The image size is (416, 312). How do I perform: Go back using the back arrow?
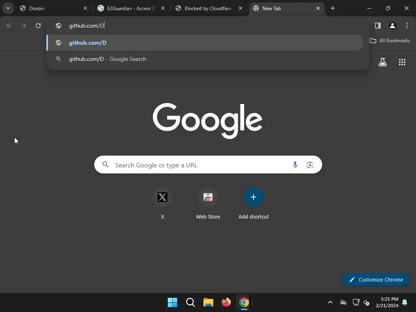[x=9, y=26]
